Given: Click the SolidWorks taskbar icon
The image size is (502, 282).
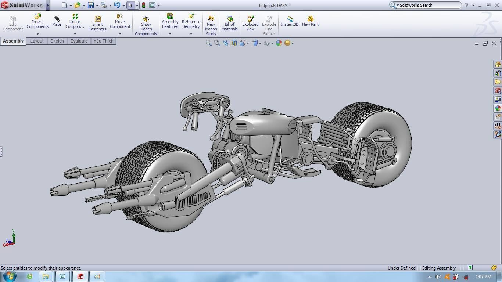Looking at the screenshot, I should [80, 276].
